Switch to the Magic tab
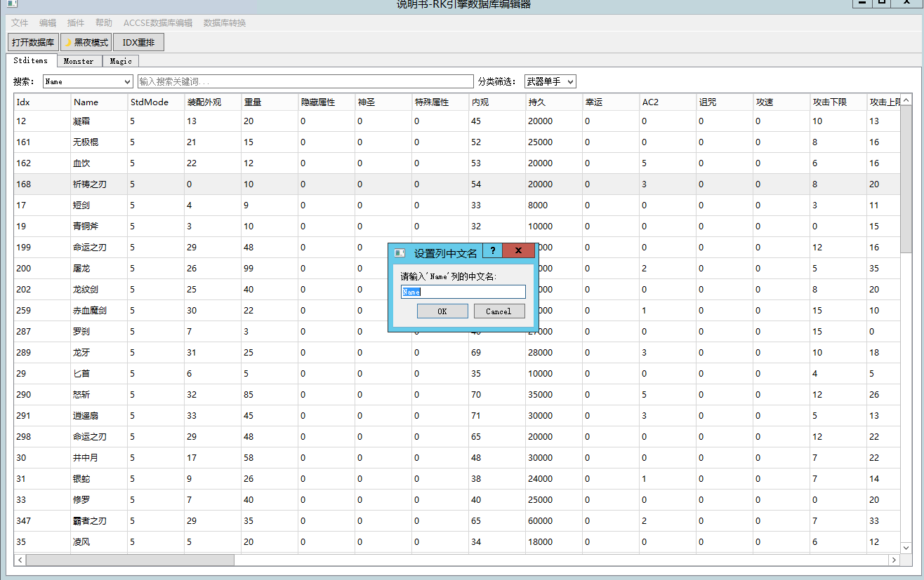The image size is (924, 580). click(x=121, y=61)
